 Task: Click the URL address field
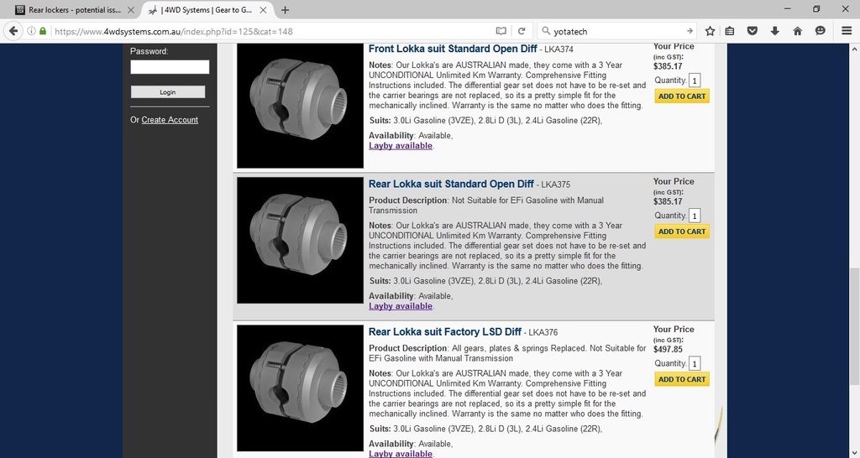click(x=271, y=31)
